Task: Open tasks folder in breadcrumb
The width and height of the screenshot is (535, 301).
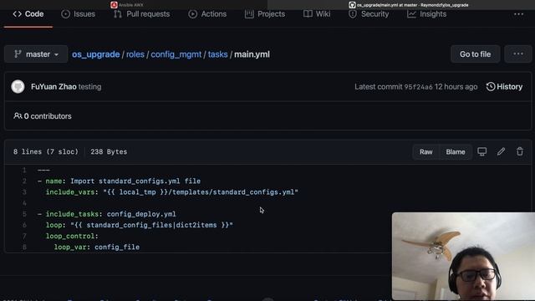Action: pyautogui.click(x=217, y=54)
